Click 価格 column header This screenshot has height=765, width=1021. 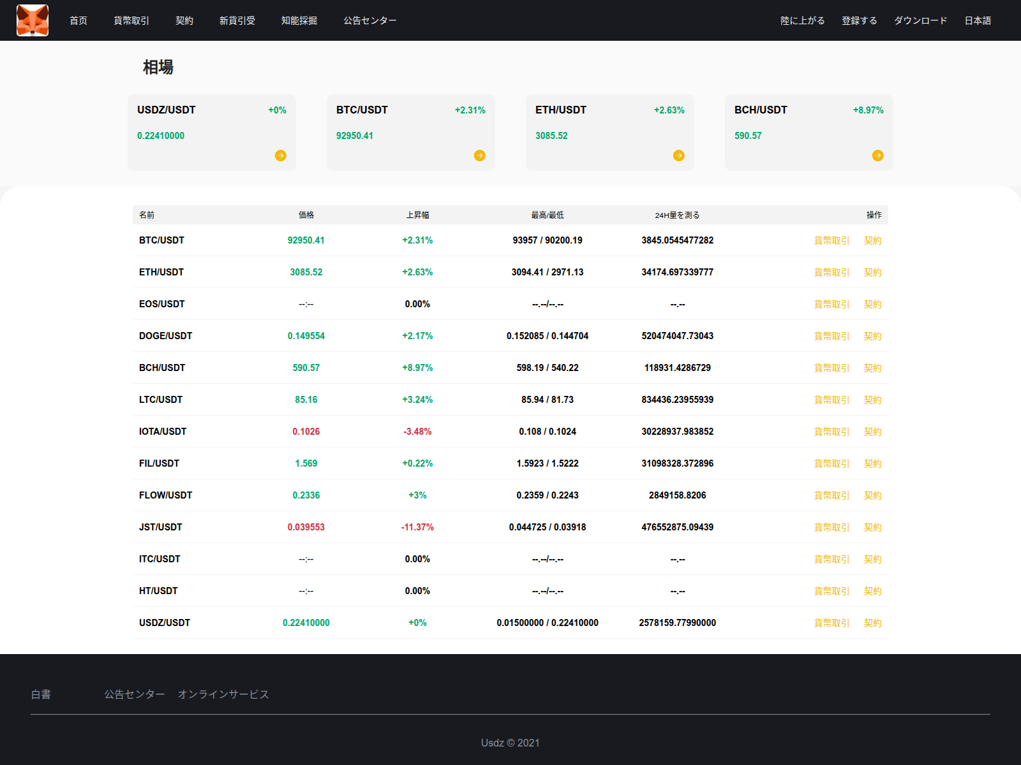pyautogui.click(x=306, y=215)
